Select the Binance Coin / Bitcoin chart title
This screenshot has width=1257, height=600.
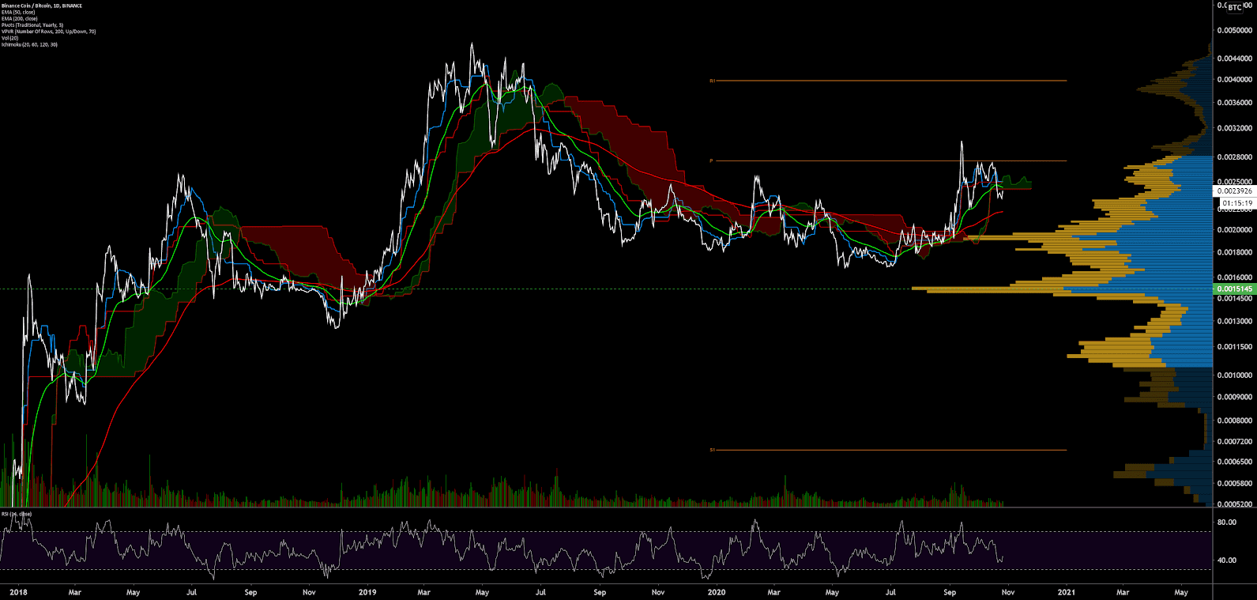(42, 6)
